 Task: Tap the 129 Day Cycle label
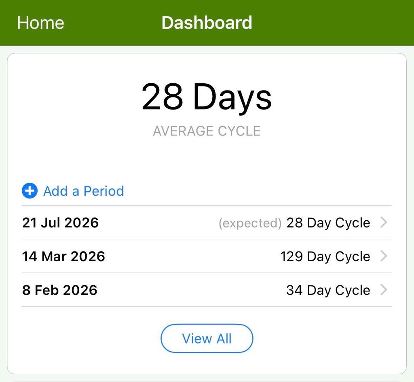click(325, 257)
